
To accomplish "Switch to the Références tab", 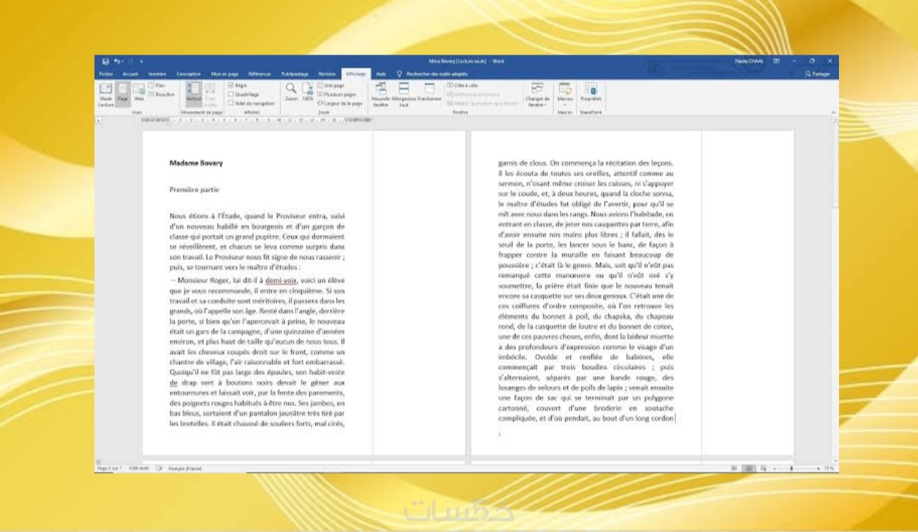I will [260, 74].
